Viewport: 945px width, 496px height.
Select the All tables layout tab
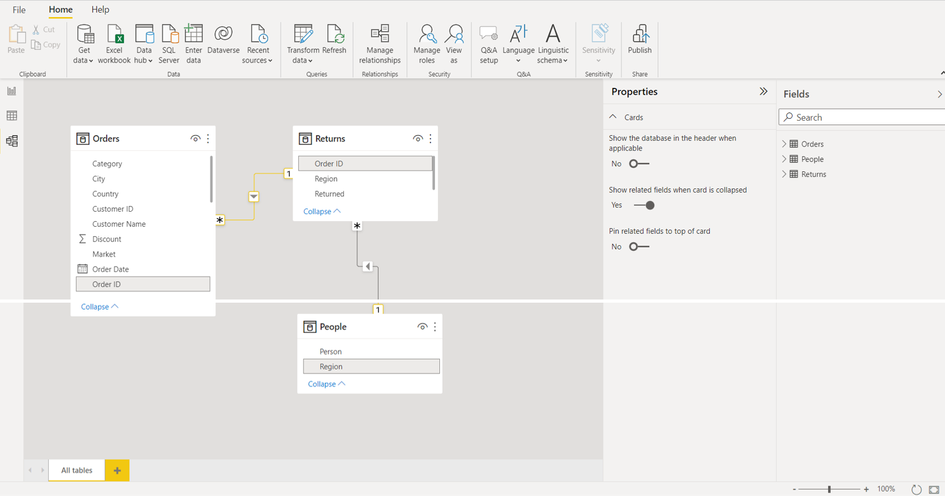click(76, 470)
